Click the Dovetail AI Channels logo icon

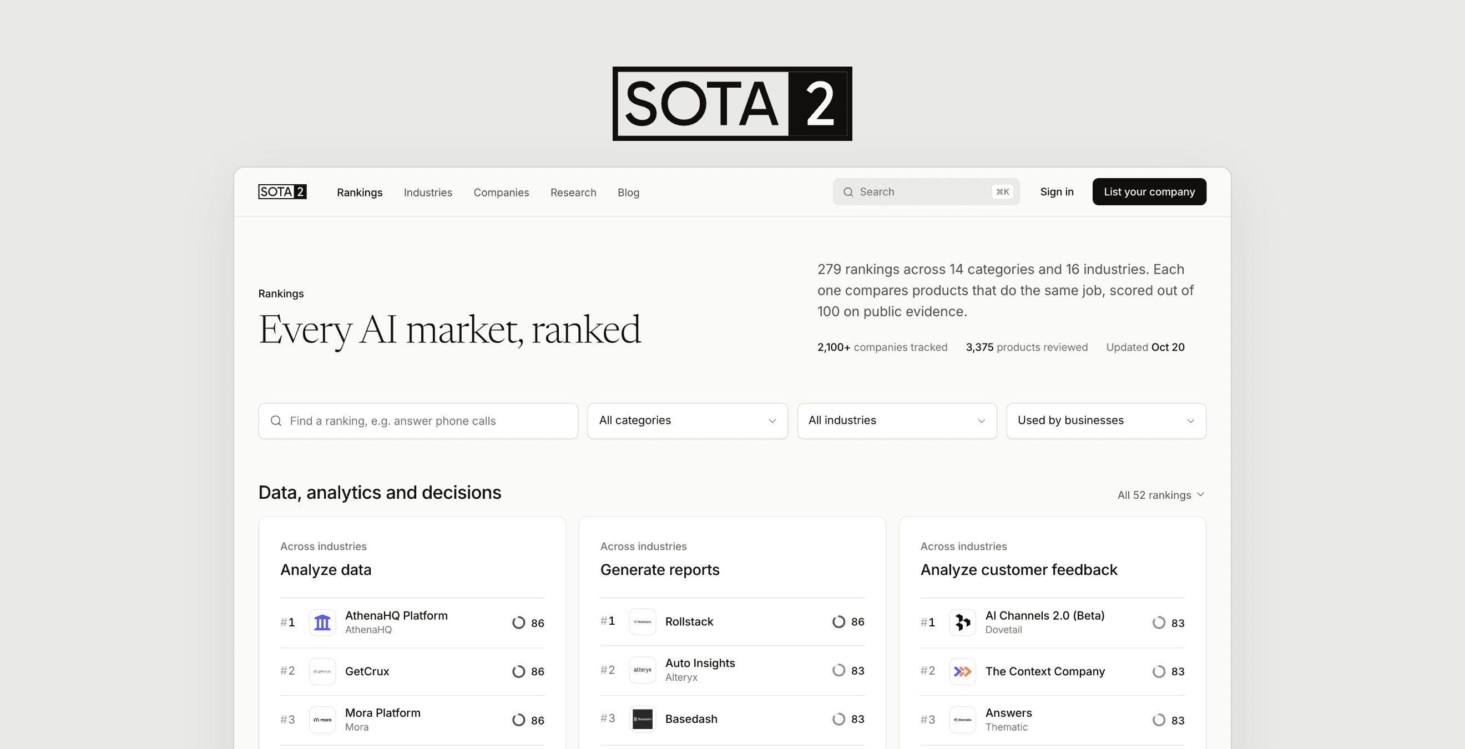tap(963, 622)
